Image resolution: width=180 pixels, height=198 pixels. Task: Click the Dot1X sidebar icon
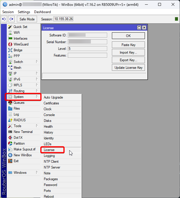[x=10, y=138]
